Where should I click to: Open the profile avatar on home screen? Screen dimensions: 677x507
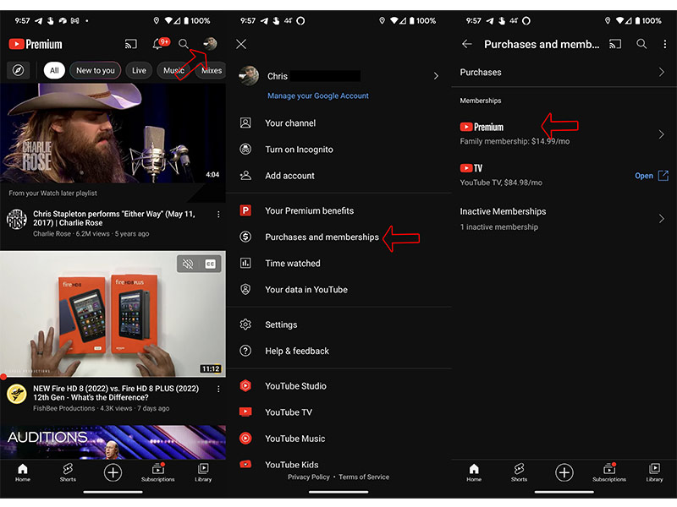[x=210, y=44]
